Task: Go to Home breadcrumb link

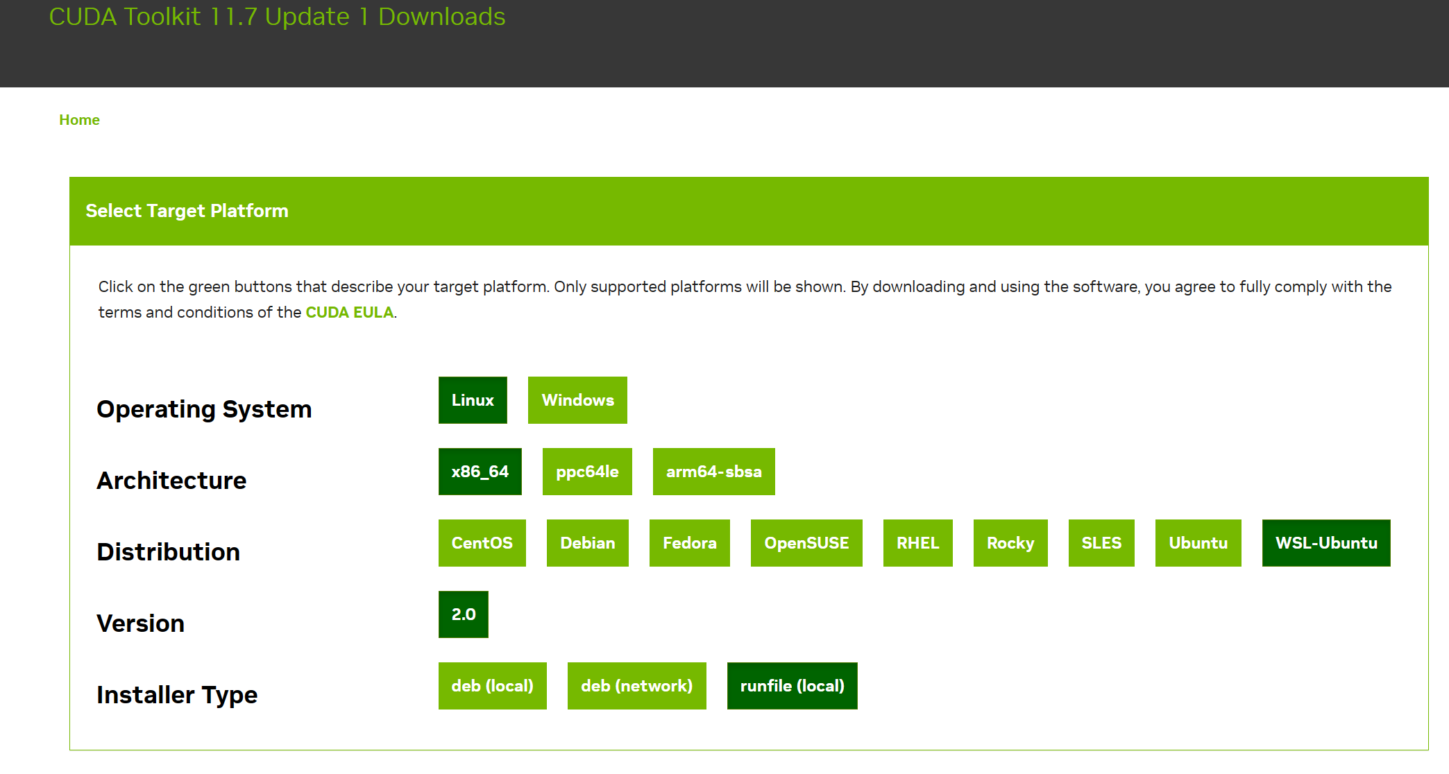Action: tap(79, 120)
